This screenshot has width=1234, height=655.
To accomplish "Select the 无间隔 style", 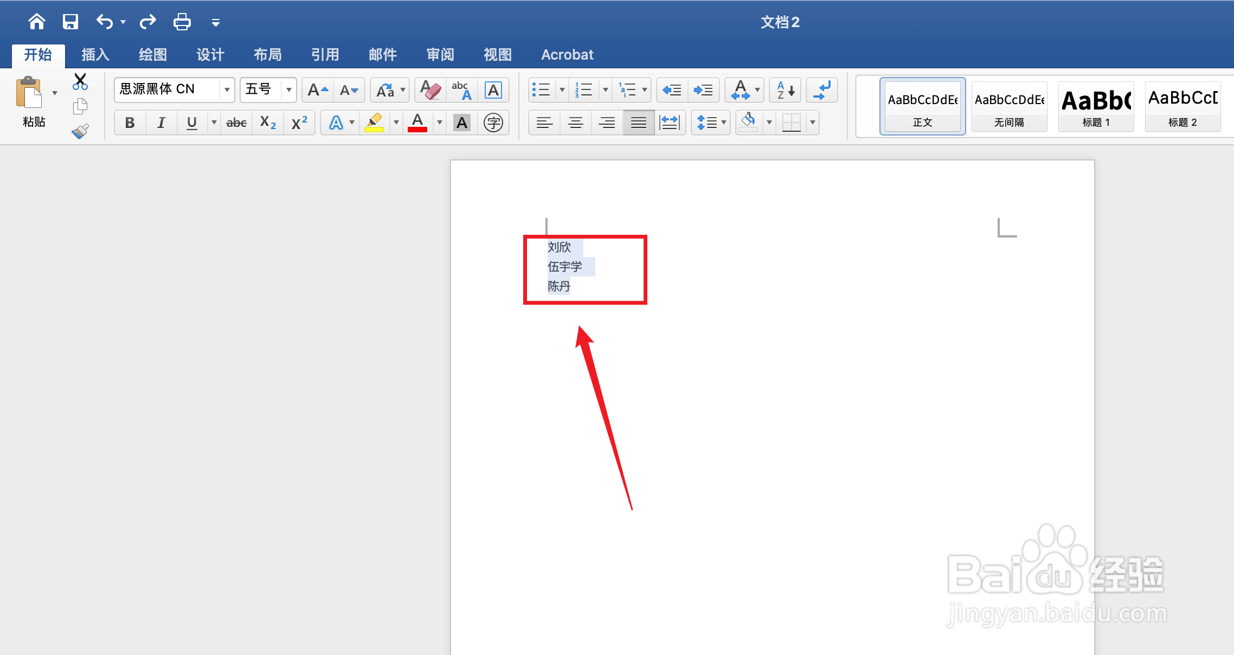I will 1009,106.
